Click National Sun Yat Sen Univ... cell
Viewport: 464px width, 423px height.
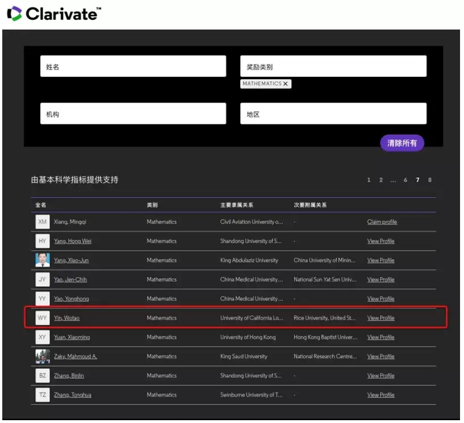tap(325, 279)
